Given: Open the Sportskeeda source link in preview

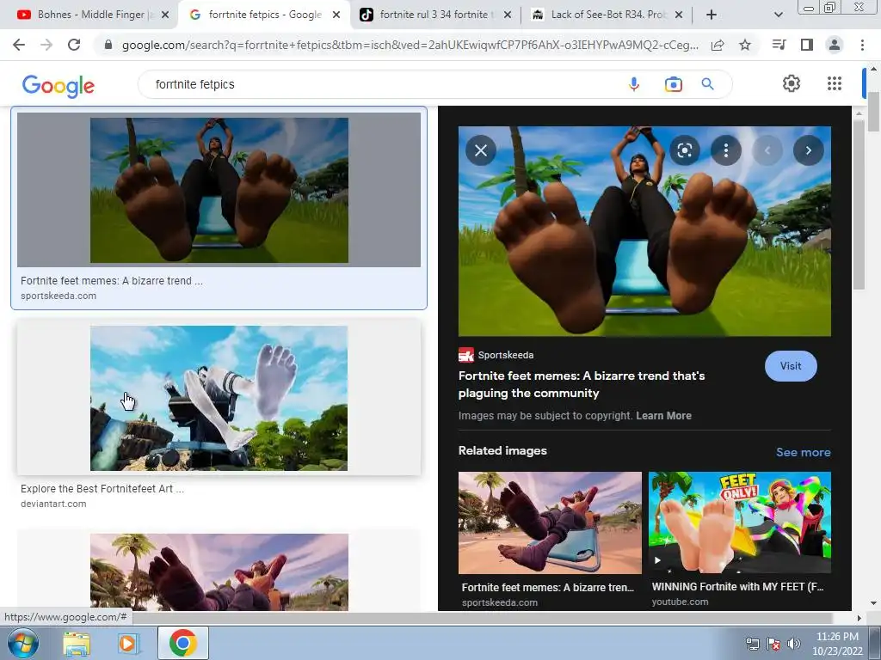Looking at the screenshot, I should [x=496, y=355].
